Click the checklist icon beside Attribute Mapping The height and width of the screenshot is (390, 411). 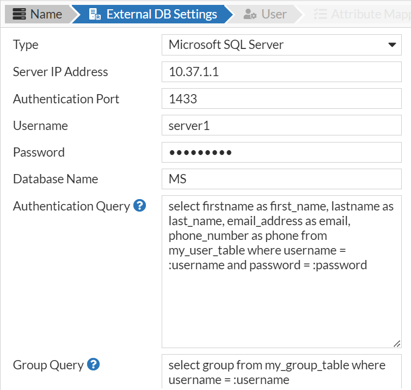320,14
